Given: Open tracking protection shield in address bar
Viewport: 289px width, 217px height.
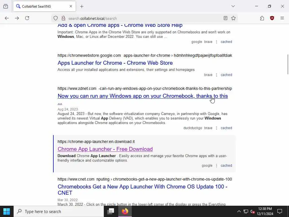Looking at the screenshot, I should [56, 18].
